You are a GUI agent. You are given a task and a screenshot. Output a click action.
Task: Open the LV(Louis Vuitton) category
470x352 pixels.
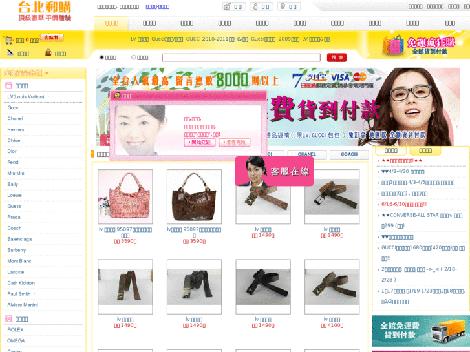[26, 96]
